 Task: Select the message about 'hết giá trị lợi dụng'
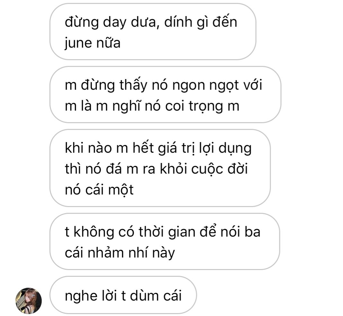click(x=160, y=168)
